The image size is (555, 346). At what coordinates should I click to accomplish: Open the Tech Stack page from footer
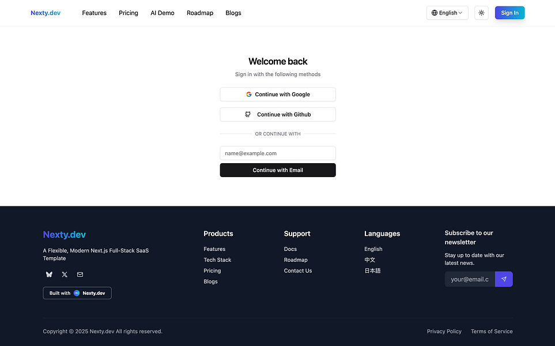tap(217, 259)
